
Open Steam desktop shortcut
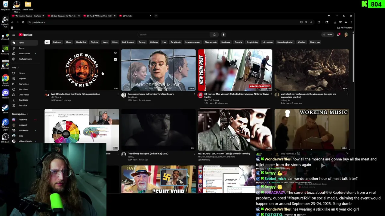5,109
